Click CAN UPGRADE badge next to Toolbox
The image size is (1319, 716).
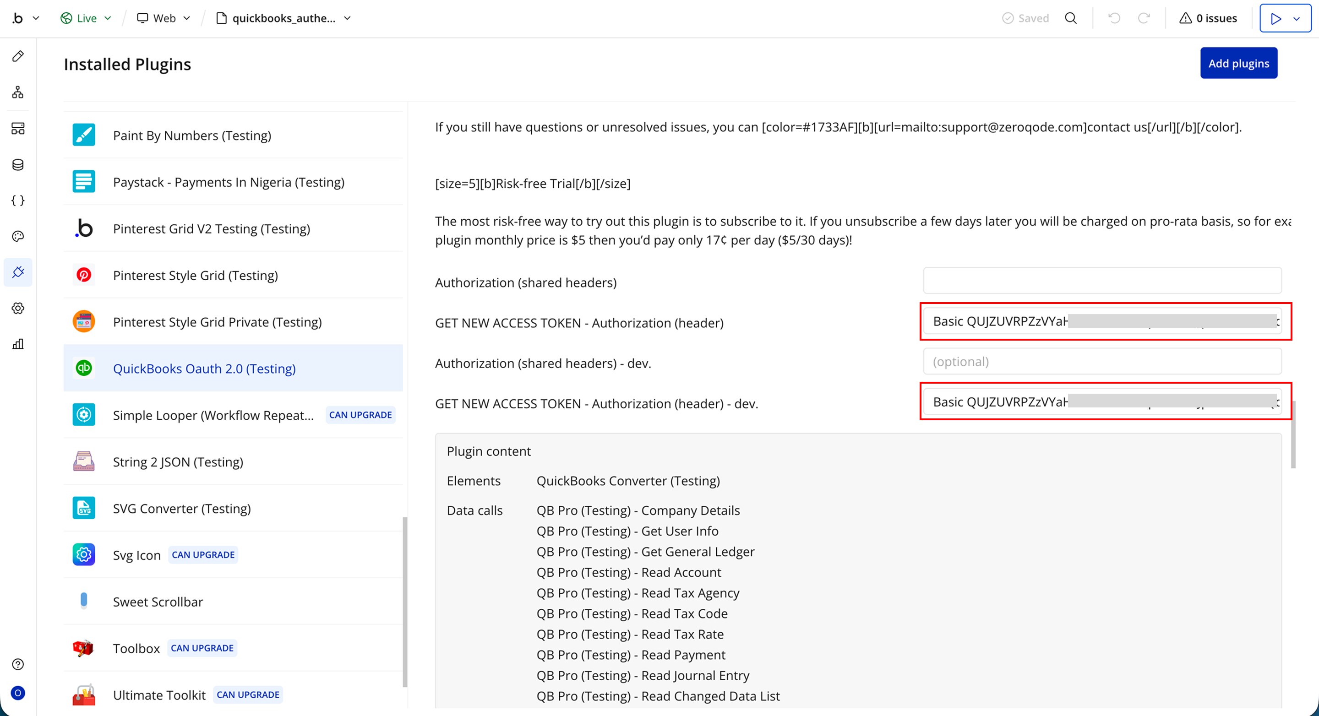(x=202, y=648)
